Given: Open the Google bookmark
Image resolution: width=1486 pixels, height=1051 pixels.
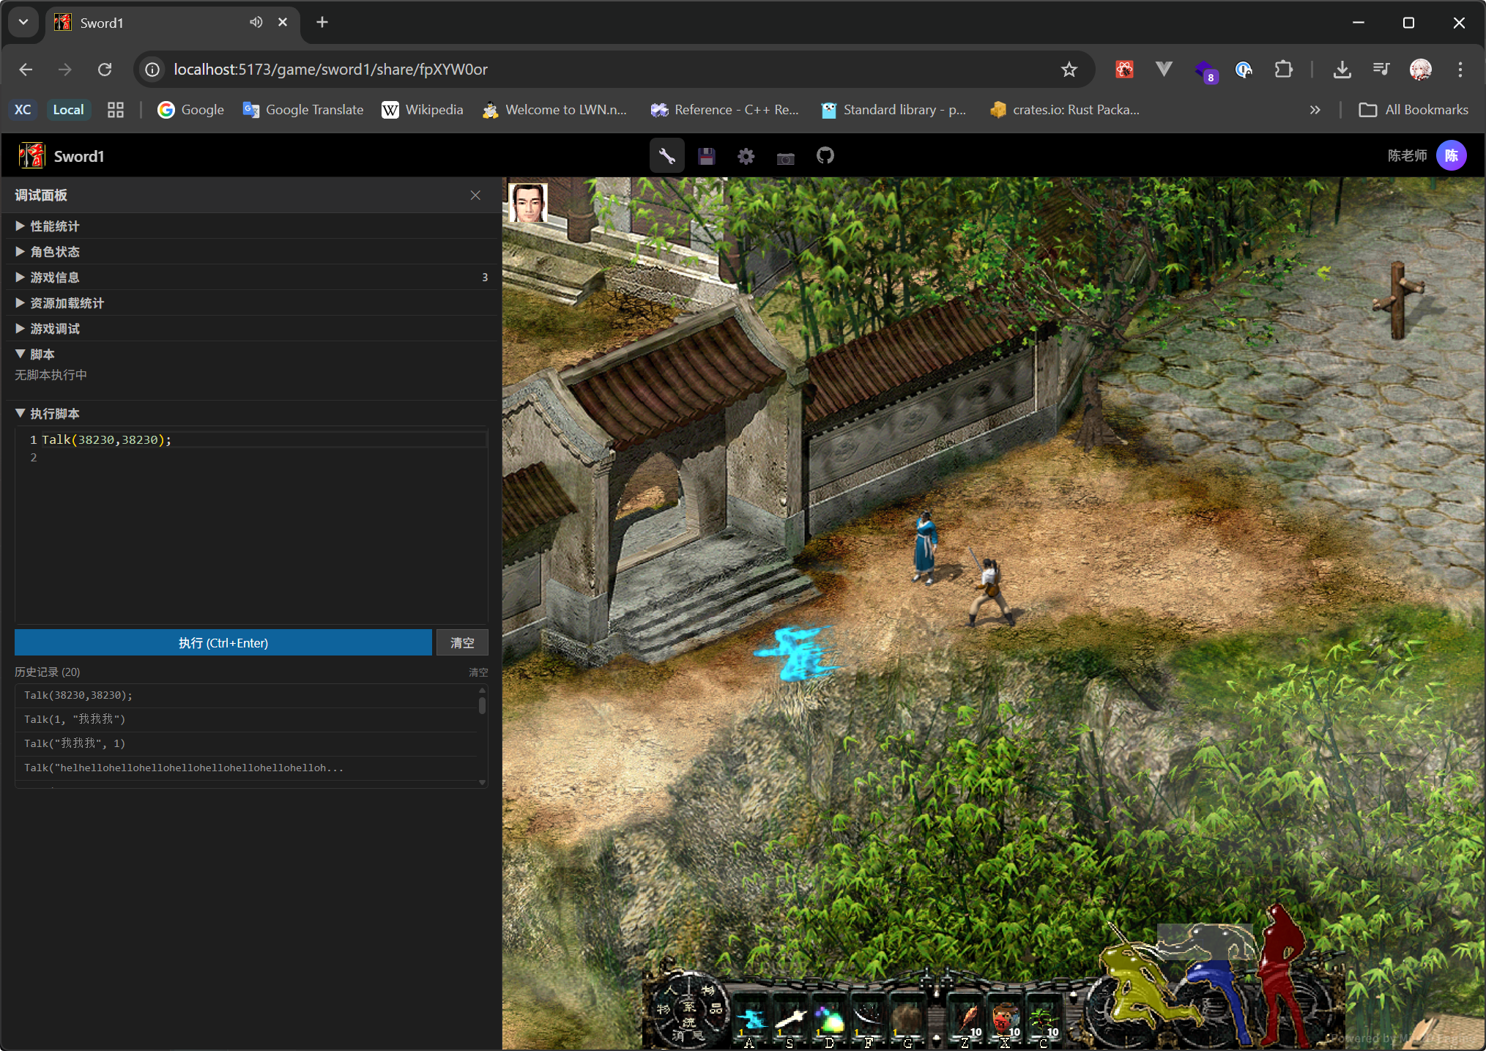Looking at the screenshot, I should coord(190,110).
